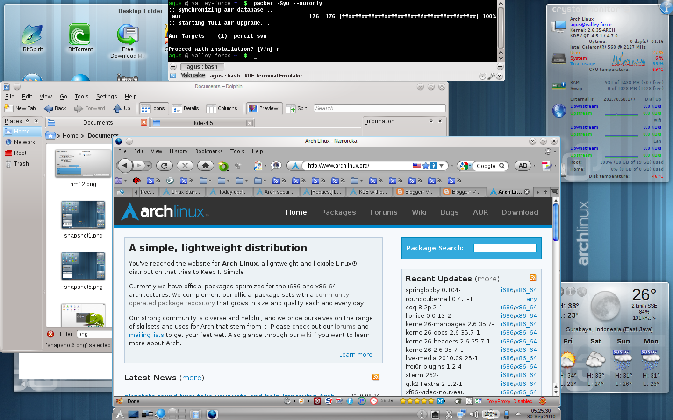Open the notepad icon dropdown at Namoroka toolbar end
Screen dimensions: 673x420
[555, 166]
